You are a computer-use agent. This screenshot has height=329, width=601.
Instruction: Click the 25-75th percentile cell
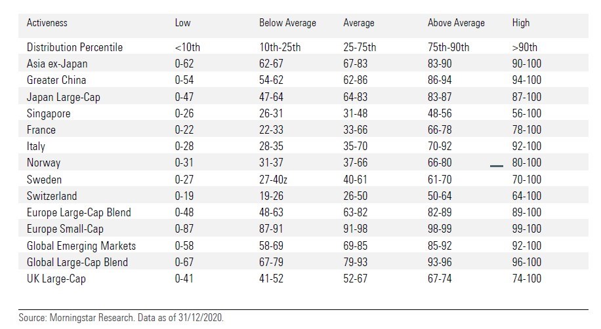[x=358, y=47]
